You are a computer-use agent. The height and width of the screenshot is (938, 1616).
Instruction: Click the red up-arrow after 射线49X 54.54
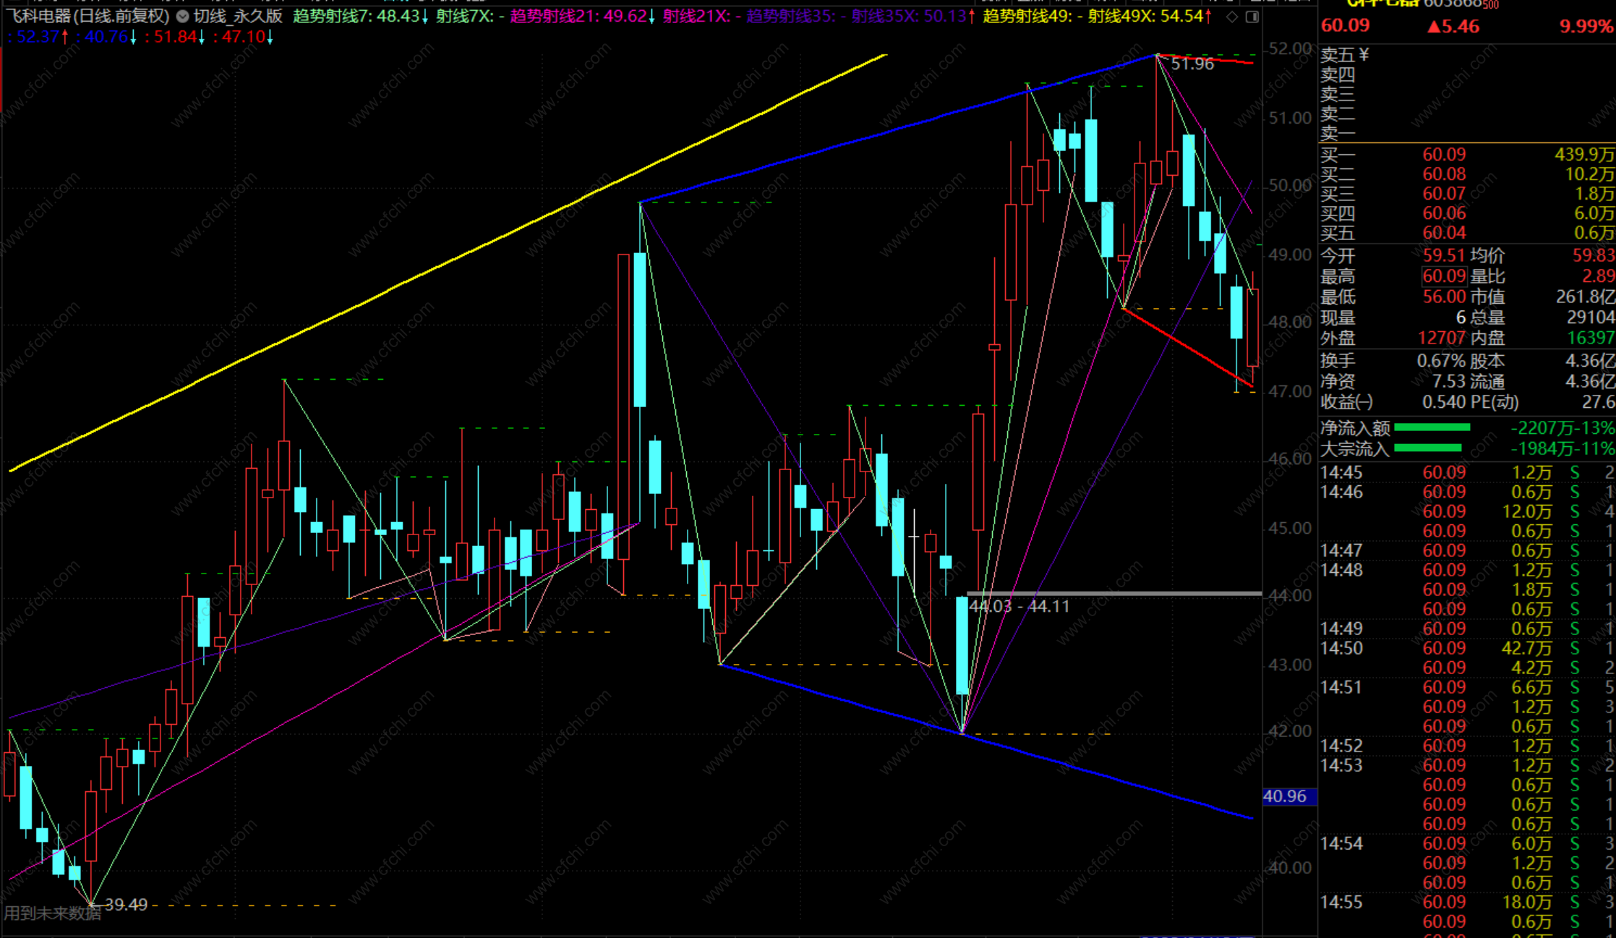[1208, 16]
